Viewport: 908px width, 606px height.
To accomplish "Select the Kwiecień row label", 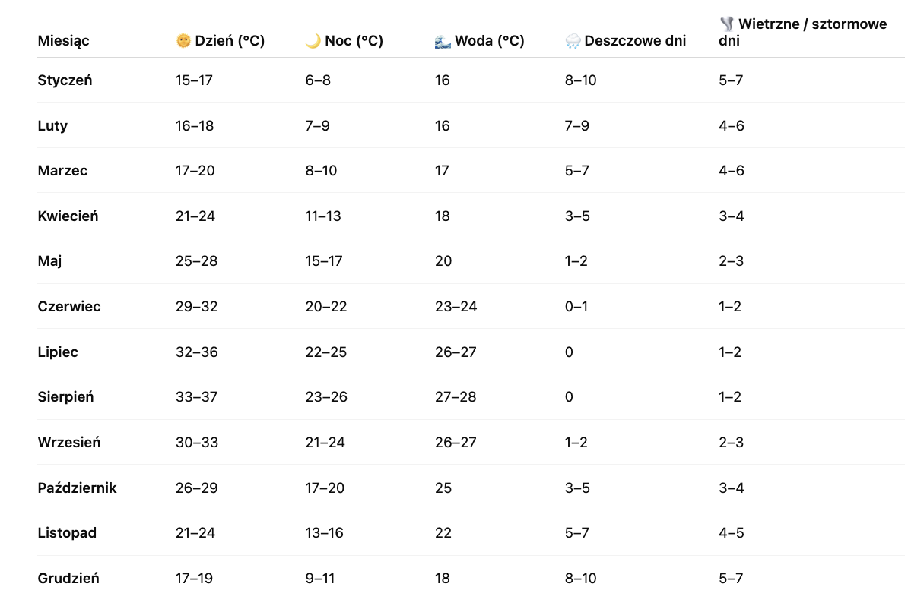I will coord(68,216).
